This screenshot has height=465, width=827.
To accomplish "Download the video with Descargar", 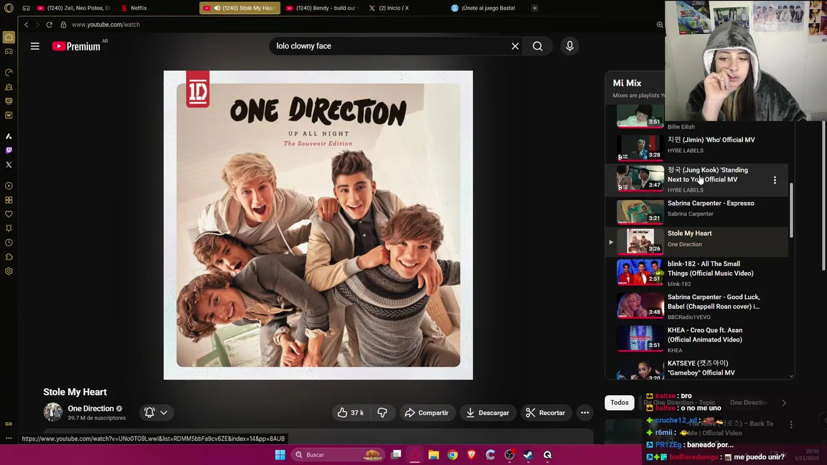I will point(487,413).
